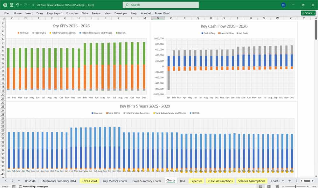Click the Excel app icon in title bar
The width and height of the screenshot is (318, 188).
click(4, 5)
